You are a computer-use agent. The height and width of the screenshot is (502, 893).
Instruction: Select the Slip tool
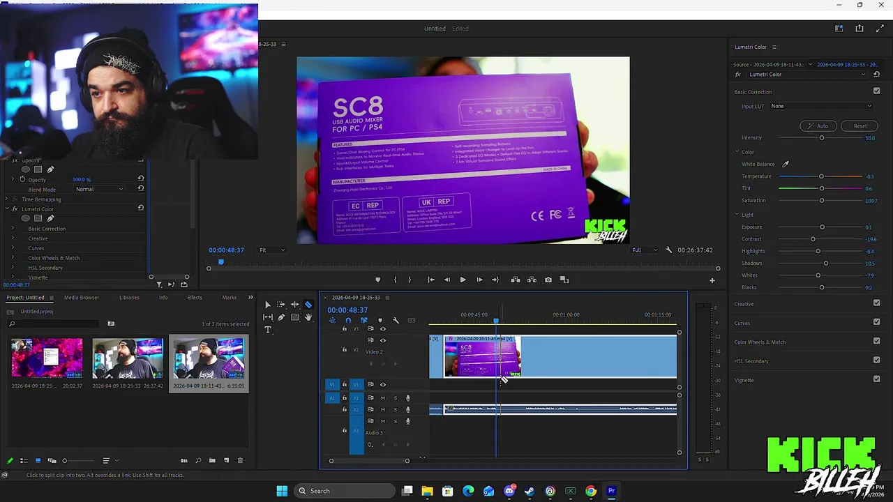pos(267,317)
